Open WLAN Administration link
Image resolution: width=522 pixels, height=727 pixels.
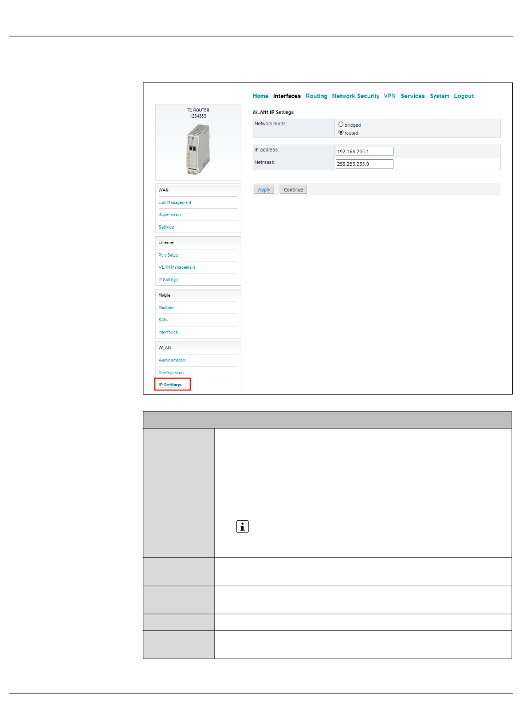pyautogui.click(x=171, y=360)
